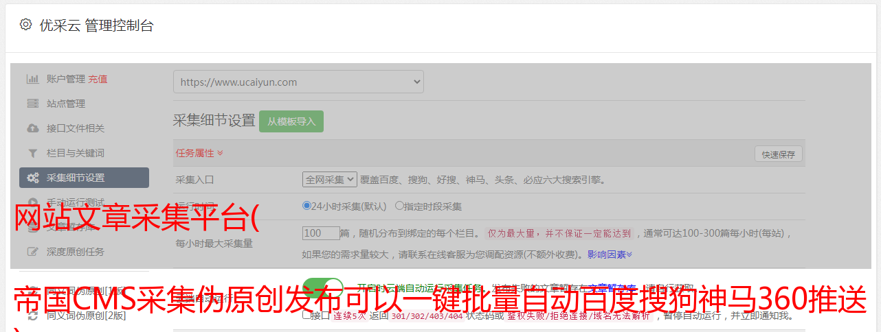Select the 指定时段采集 radio option
This screenshot has height=332, width=881.
tap(399, 206)
